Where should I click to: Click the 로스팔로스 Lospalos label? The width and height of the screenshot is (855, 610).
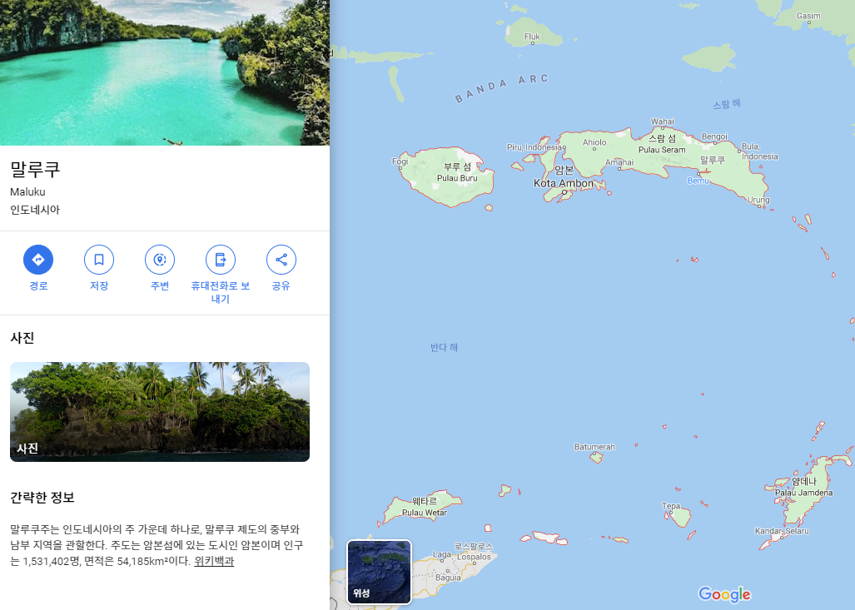pyautogui.click(x=474, y=551)
